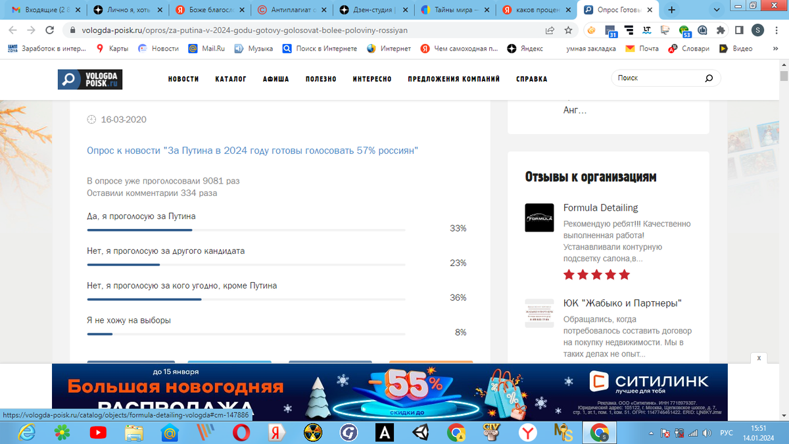
Task: Open the КАТАЛОГ menu item
Action: pos(230,78)
